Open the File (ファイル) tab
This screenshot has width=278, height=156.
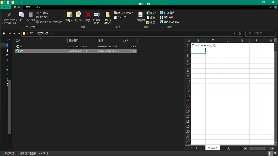6,7
